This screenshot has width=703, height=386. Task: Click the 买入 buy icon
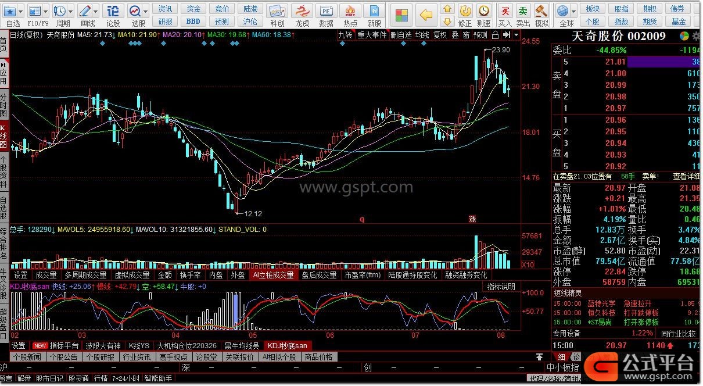point(505,11)
